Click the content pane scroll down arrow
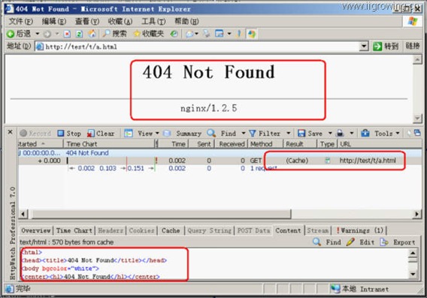Screen dimensions: 427x298 coord(413,274)
